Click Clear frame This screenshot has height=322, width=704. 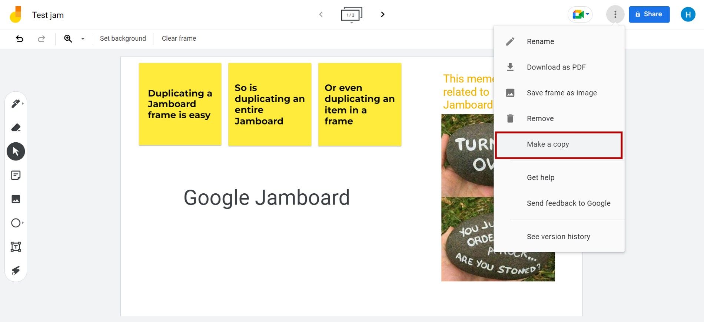point(179,38)
